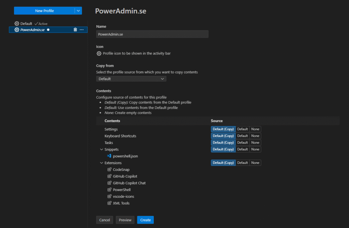Viewport: 349px width, 228px height.
Task: Click the Create button
Action: click(145, 220)
